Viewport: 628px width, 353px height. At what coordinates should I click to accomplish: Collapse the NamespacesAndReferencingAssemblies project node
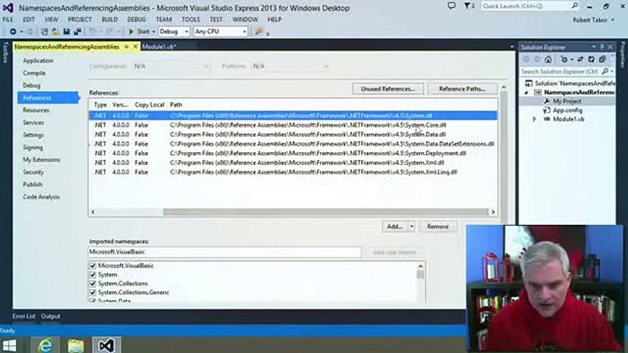[526, 92]
